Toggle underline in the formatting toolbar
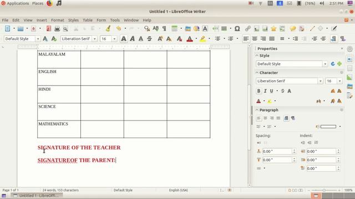355x199 pixels. coord(141,39)
